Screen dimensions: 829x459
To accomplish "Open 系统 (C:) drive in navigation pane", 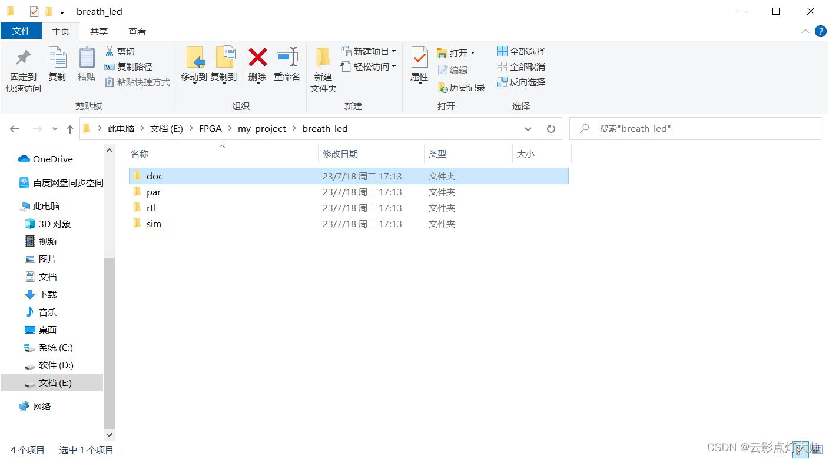I will pos(49,347).
